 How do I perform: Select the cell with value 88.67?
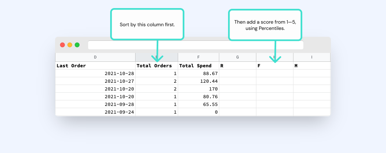(x=198, y=74)
